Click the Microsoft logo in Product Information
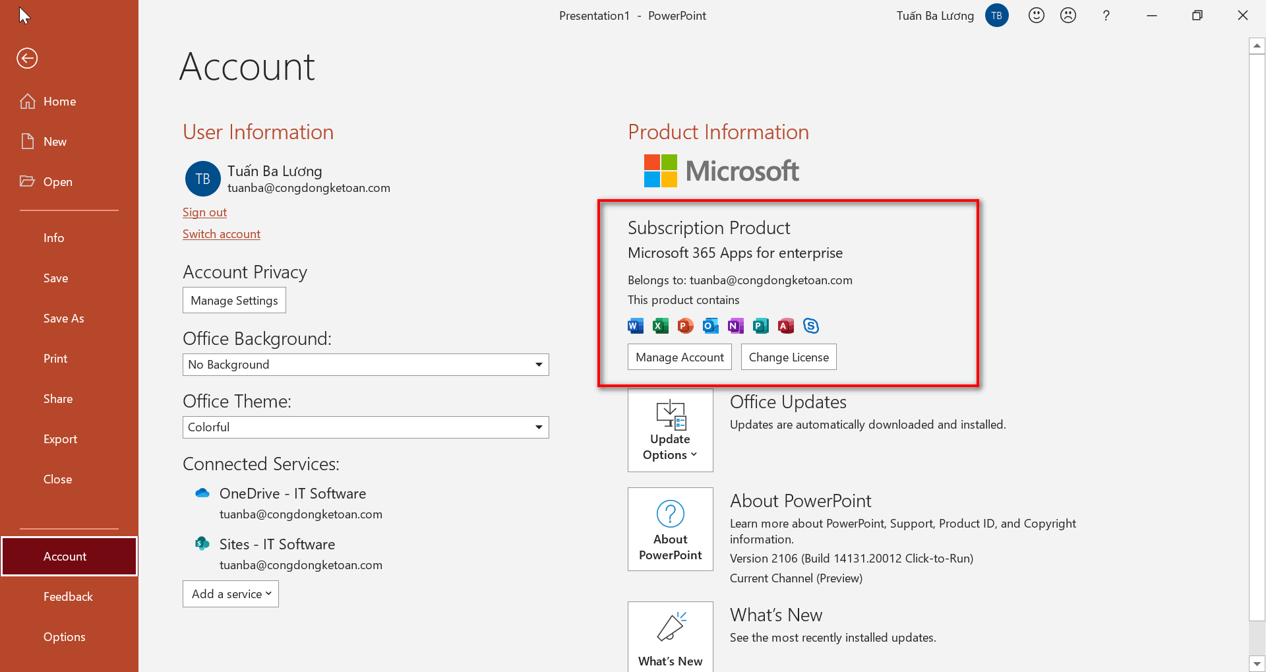1266x672 pixels. 721,171
